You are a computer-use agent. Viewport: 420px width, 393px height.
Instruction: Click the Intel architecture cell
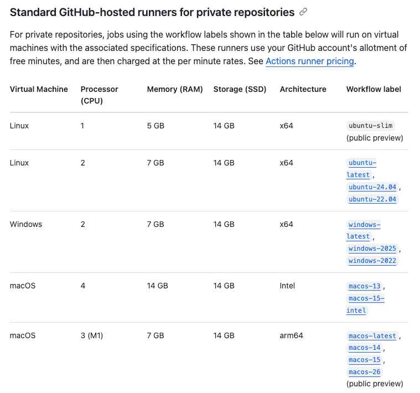pyautogui.click(x=287, y=286)
